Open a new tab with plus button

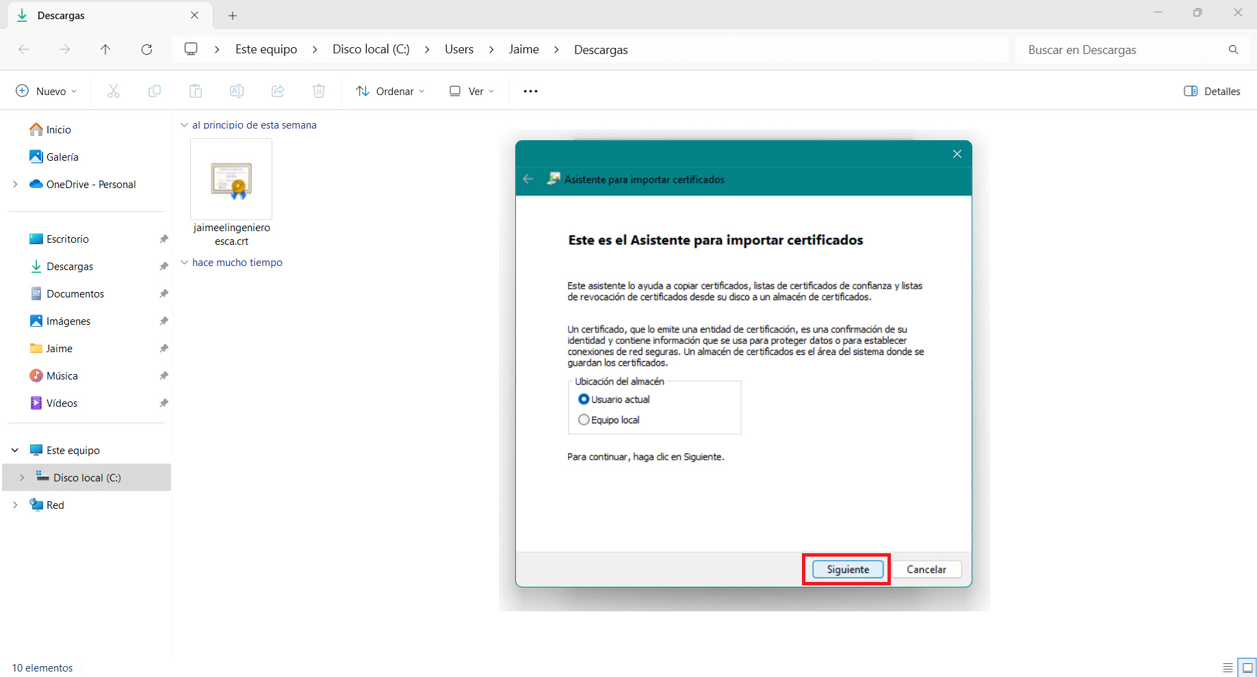pyautogui.click(x=233, y=16)
